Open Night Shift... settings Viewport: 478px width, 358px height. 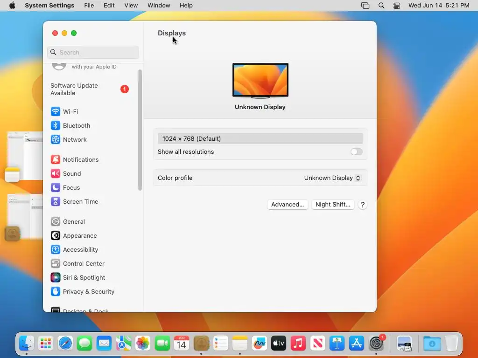333,205
